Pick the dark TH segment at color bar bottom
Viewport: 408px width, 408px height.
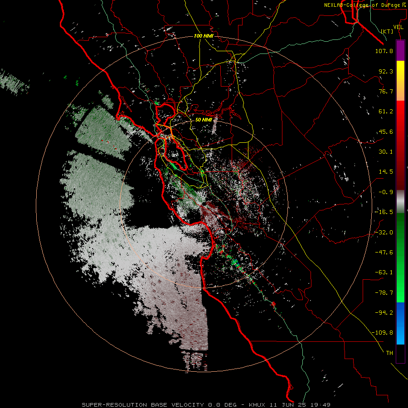pyautogui.click(x=400, y=353)
